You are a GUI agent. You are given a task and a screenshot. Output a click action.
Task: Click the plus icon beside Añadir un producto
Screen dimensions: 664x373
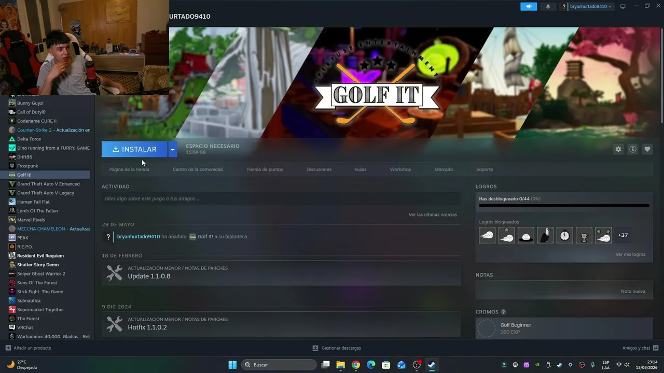click(x=8, y=348)
